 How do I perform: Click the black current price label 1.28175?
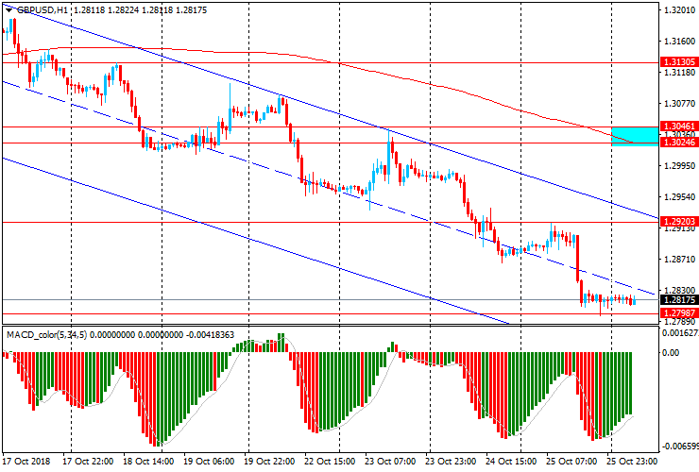[679, 299]
